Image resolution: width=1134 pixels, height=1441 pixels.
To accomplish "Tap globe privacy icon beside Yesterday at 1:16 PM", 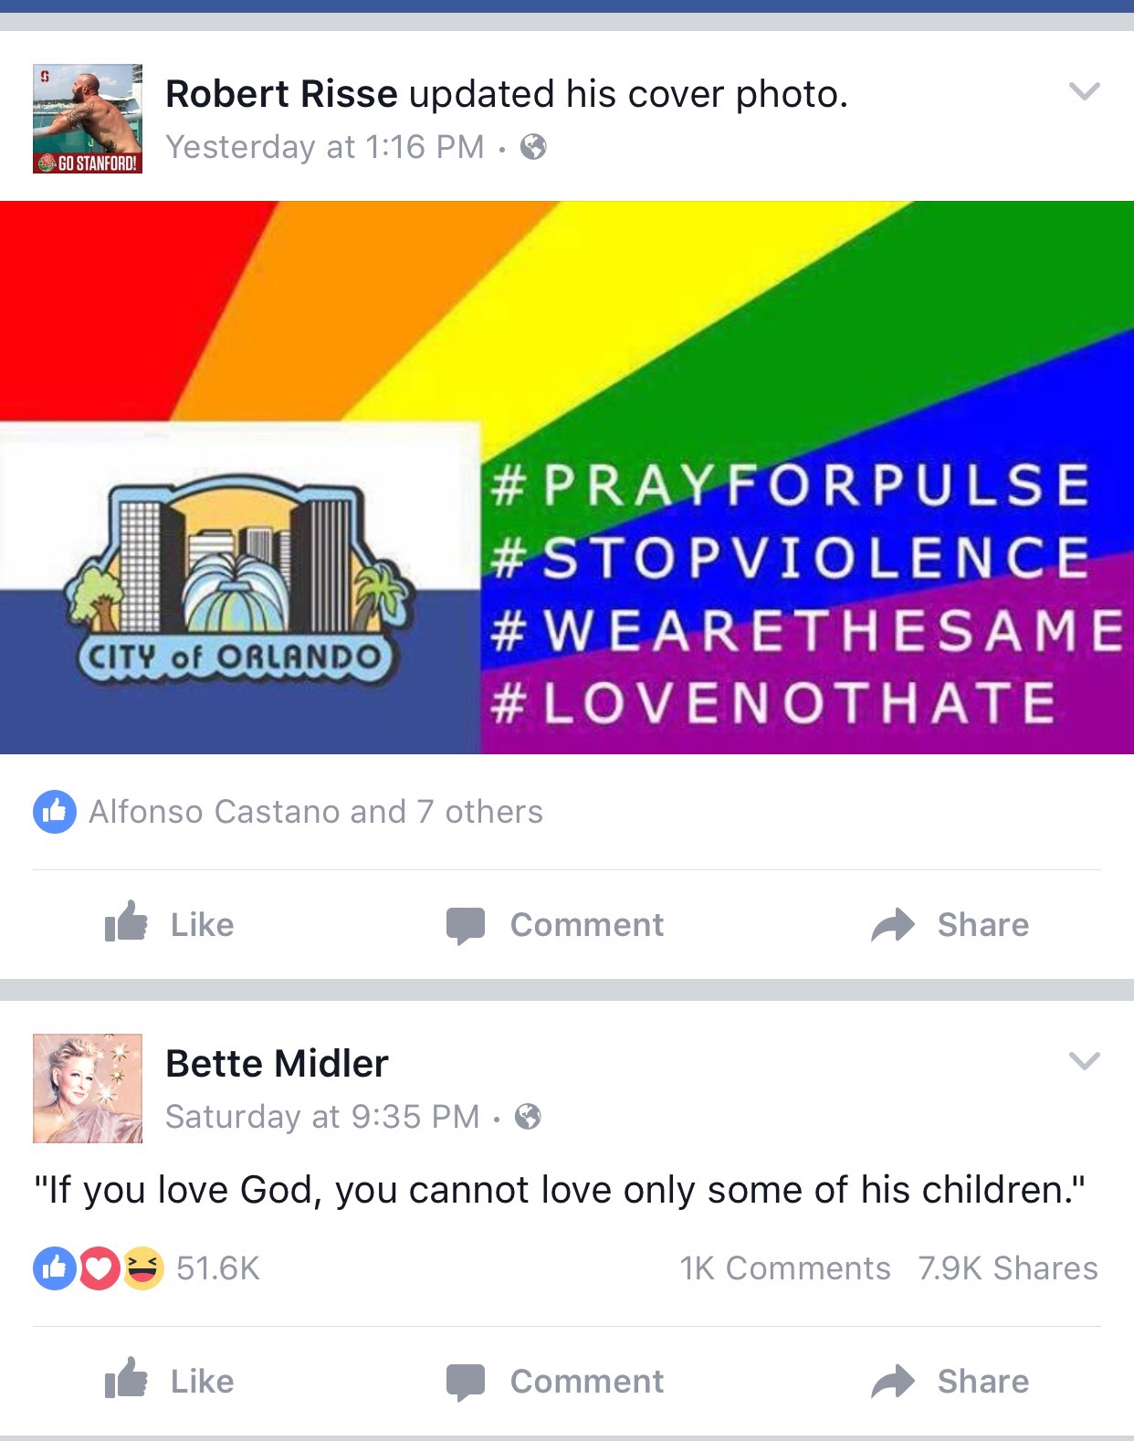I will point(533,146).
